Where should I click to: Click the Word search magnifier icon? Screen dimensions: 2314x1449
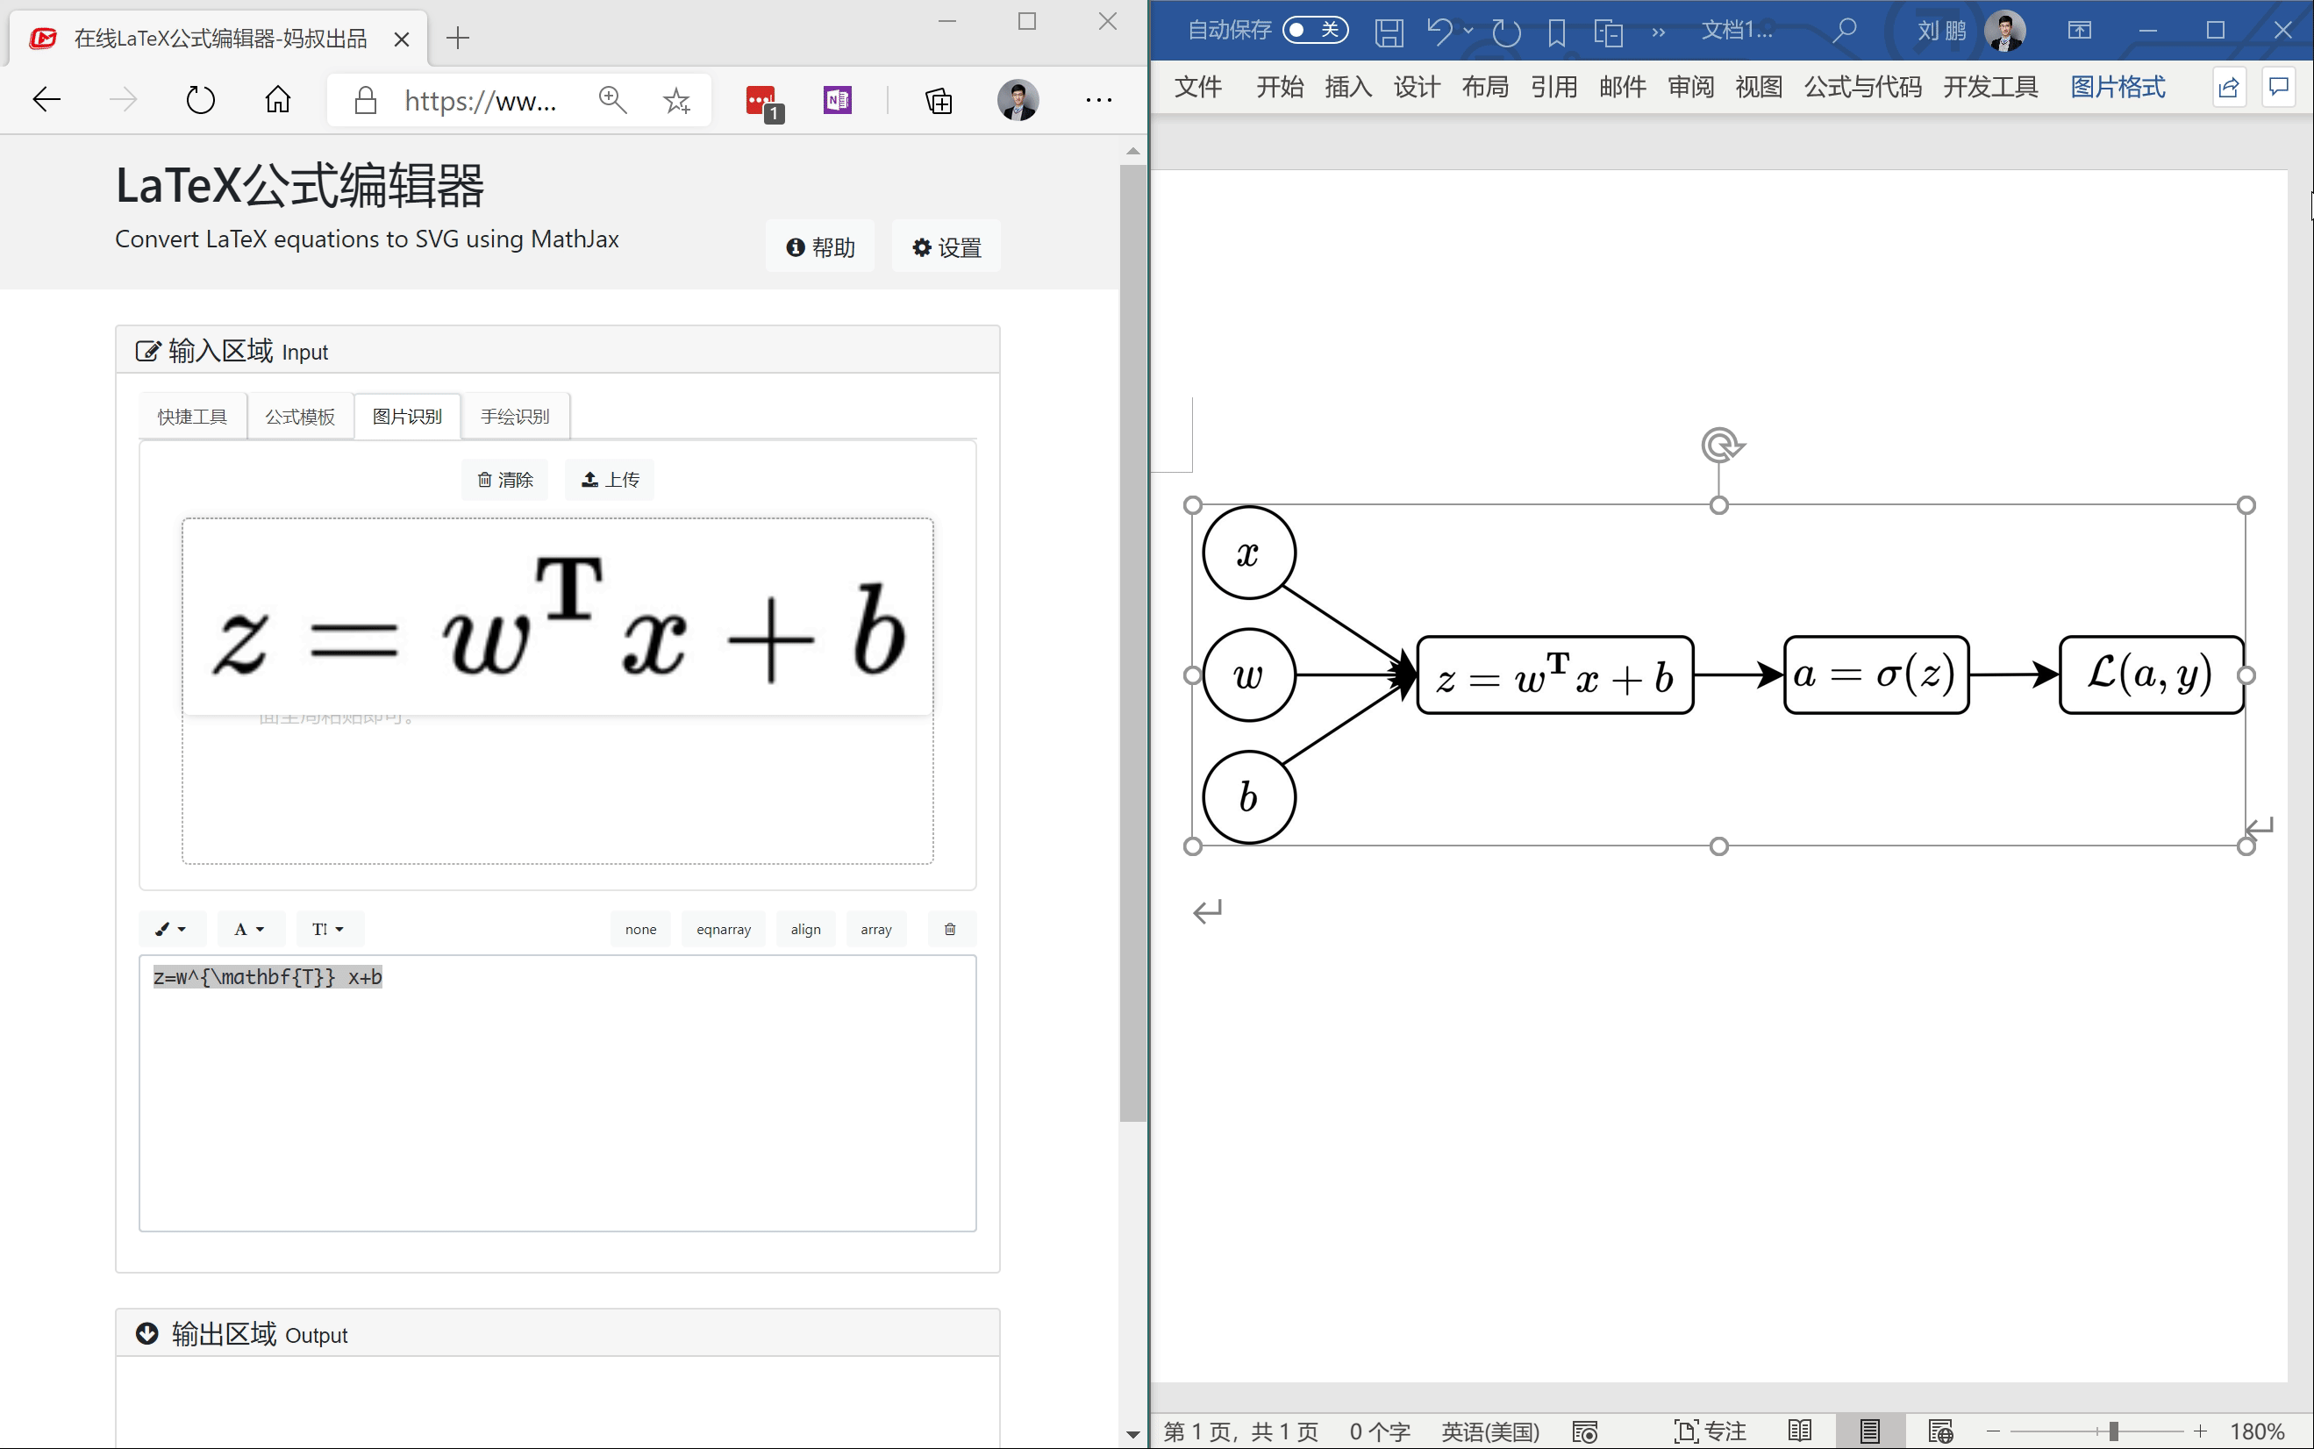(1844, 32)
